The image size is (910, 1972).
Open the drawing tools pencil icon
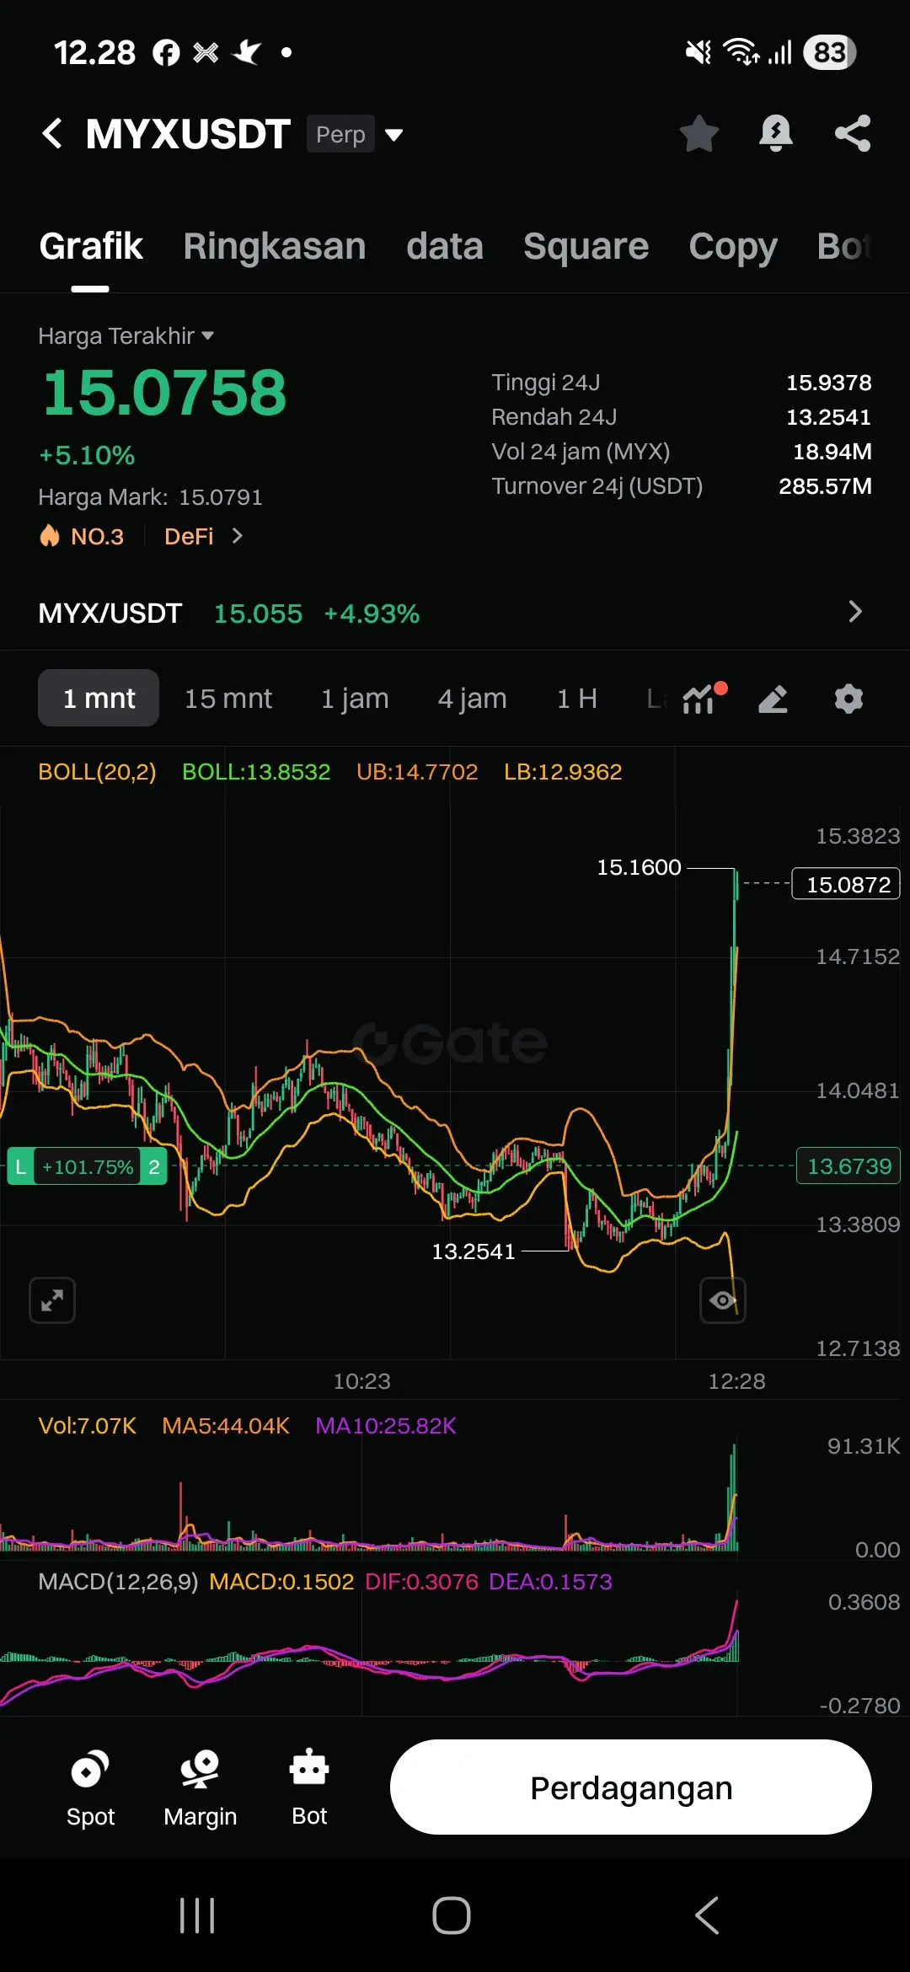[773, 699]
